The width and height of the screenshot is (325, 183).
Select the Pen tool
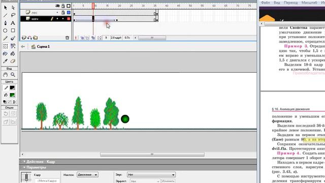[x=6, y=23]
